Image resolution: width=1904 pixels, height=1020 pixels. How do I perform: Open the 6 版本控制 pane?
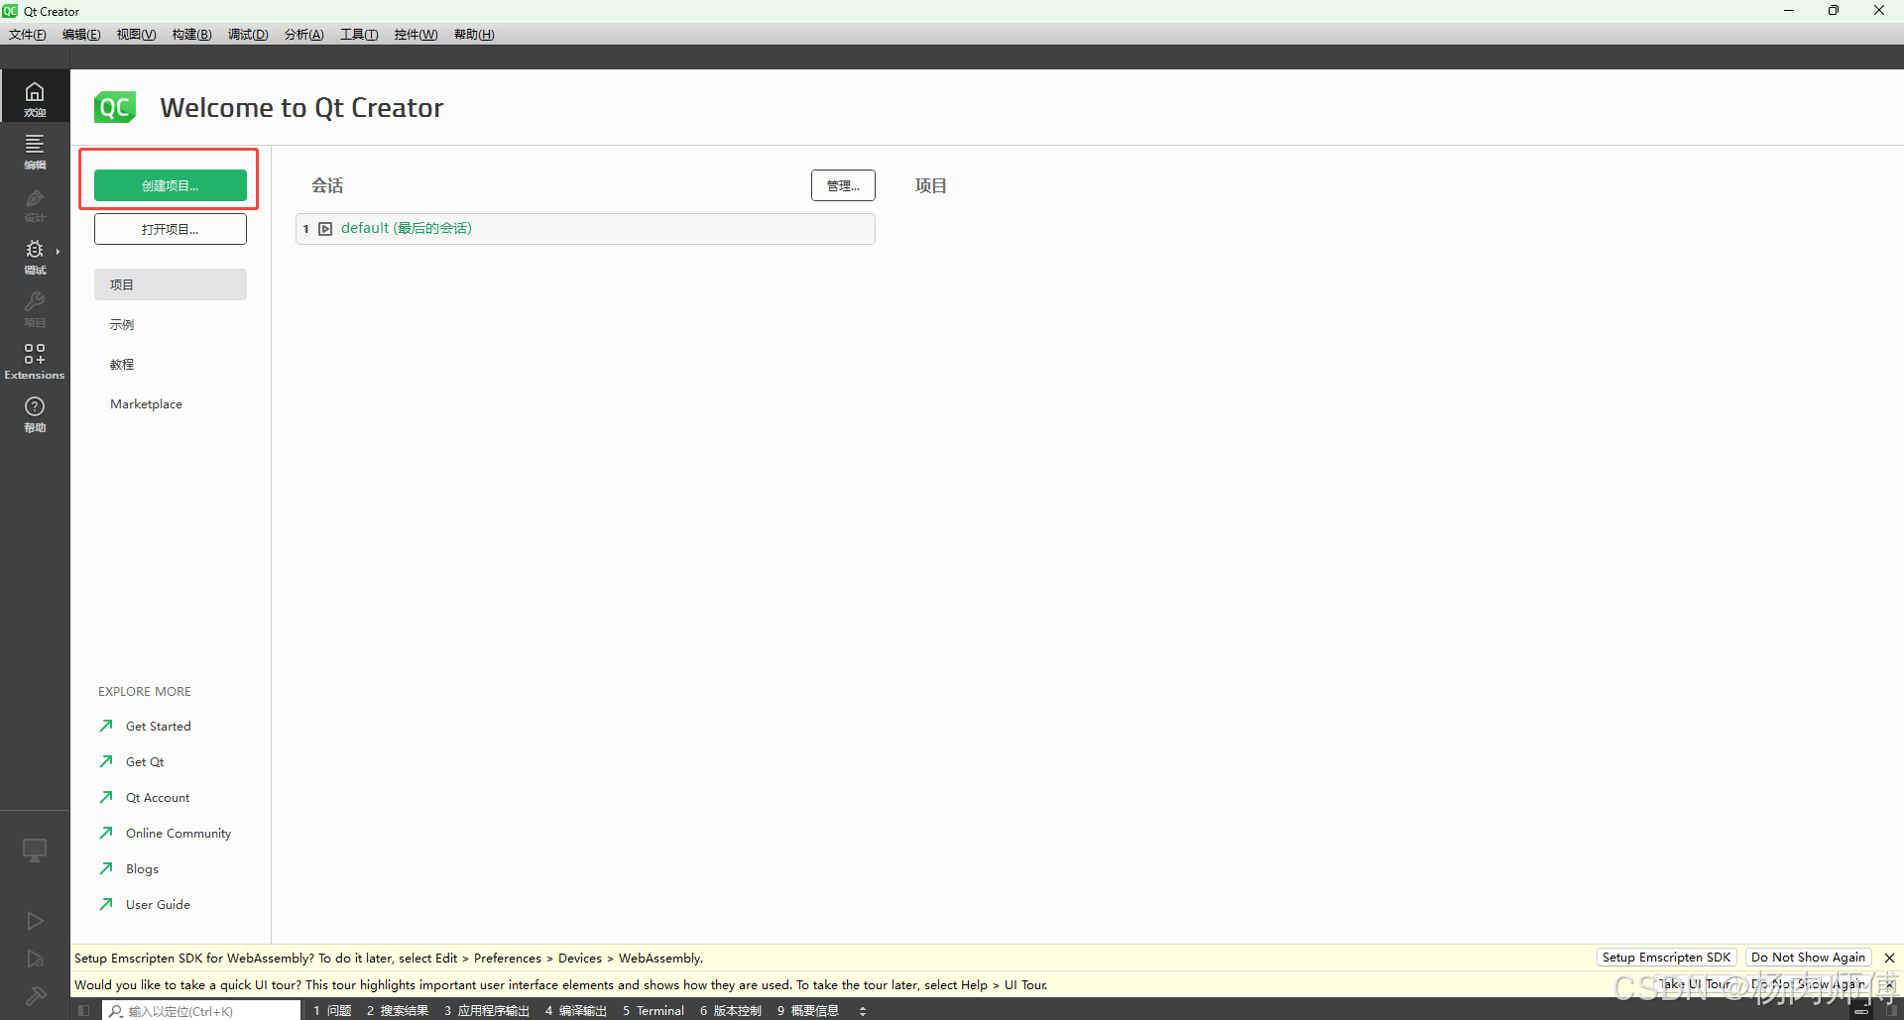[x=731, y=1011]
